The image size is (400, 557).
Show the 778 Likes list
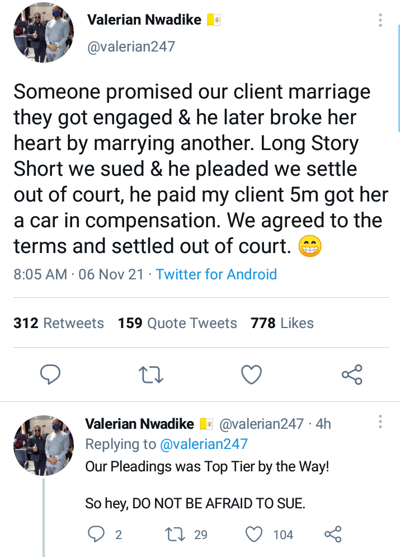[x=283, y=323]
